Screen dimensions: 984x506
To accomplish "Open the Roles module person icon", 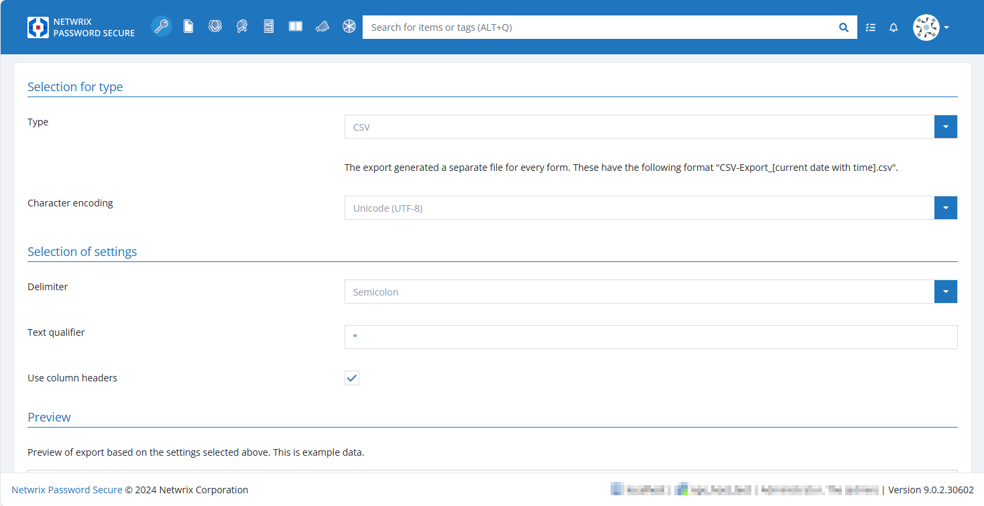I will (242, 27).
